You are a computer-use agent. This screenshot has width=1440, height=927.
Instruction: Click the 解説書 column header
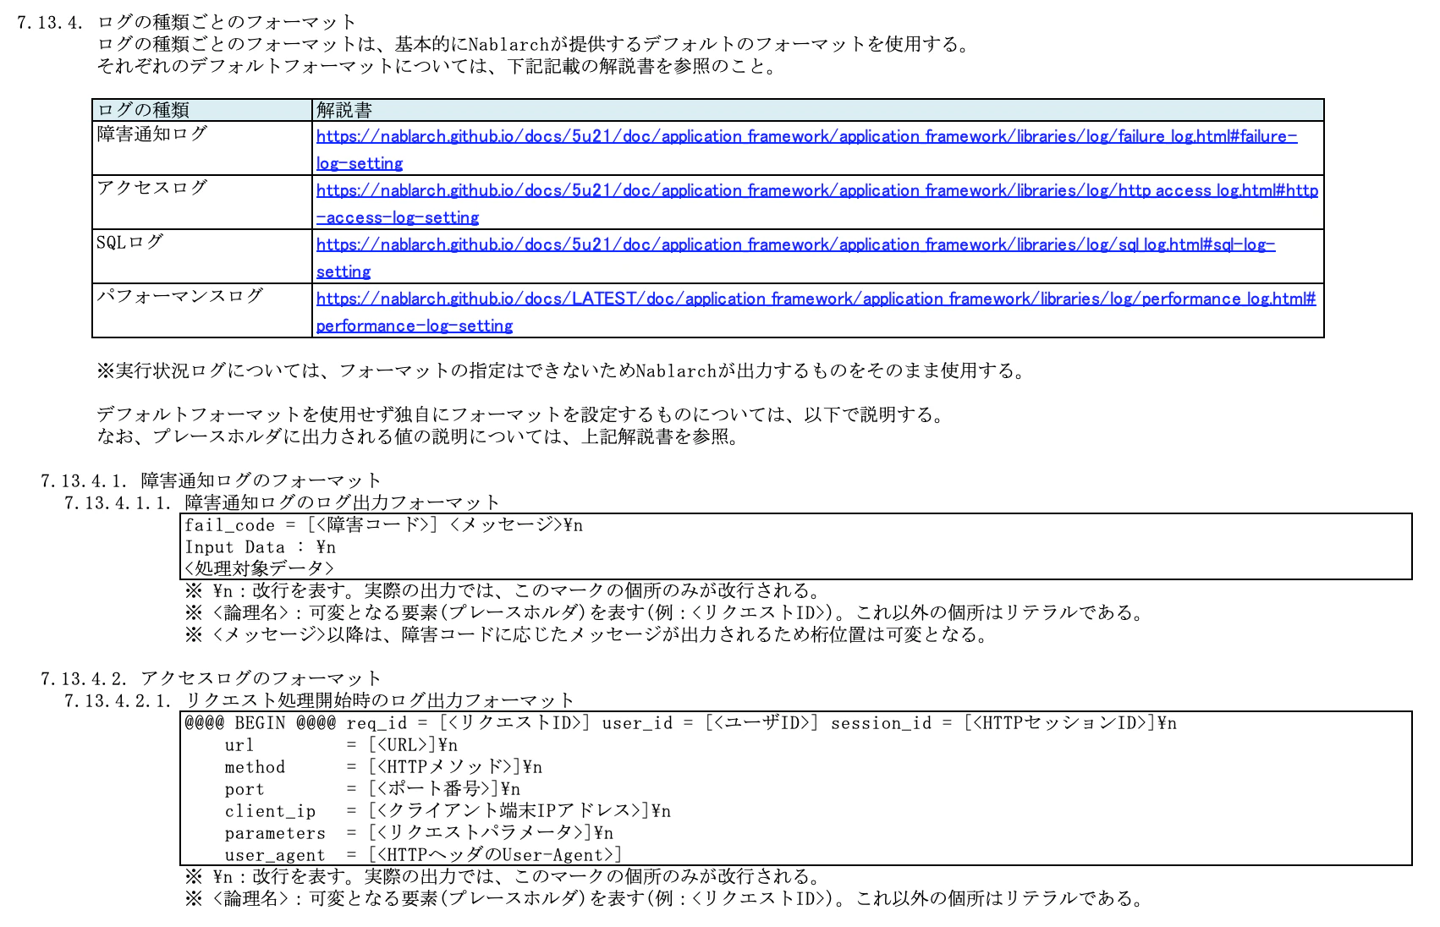(x=817, y=110)
